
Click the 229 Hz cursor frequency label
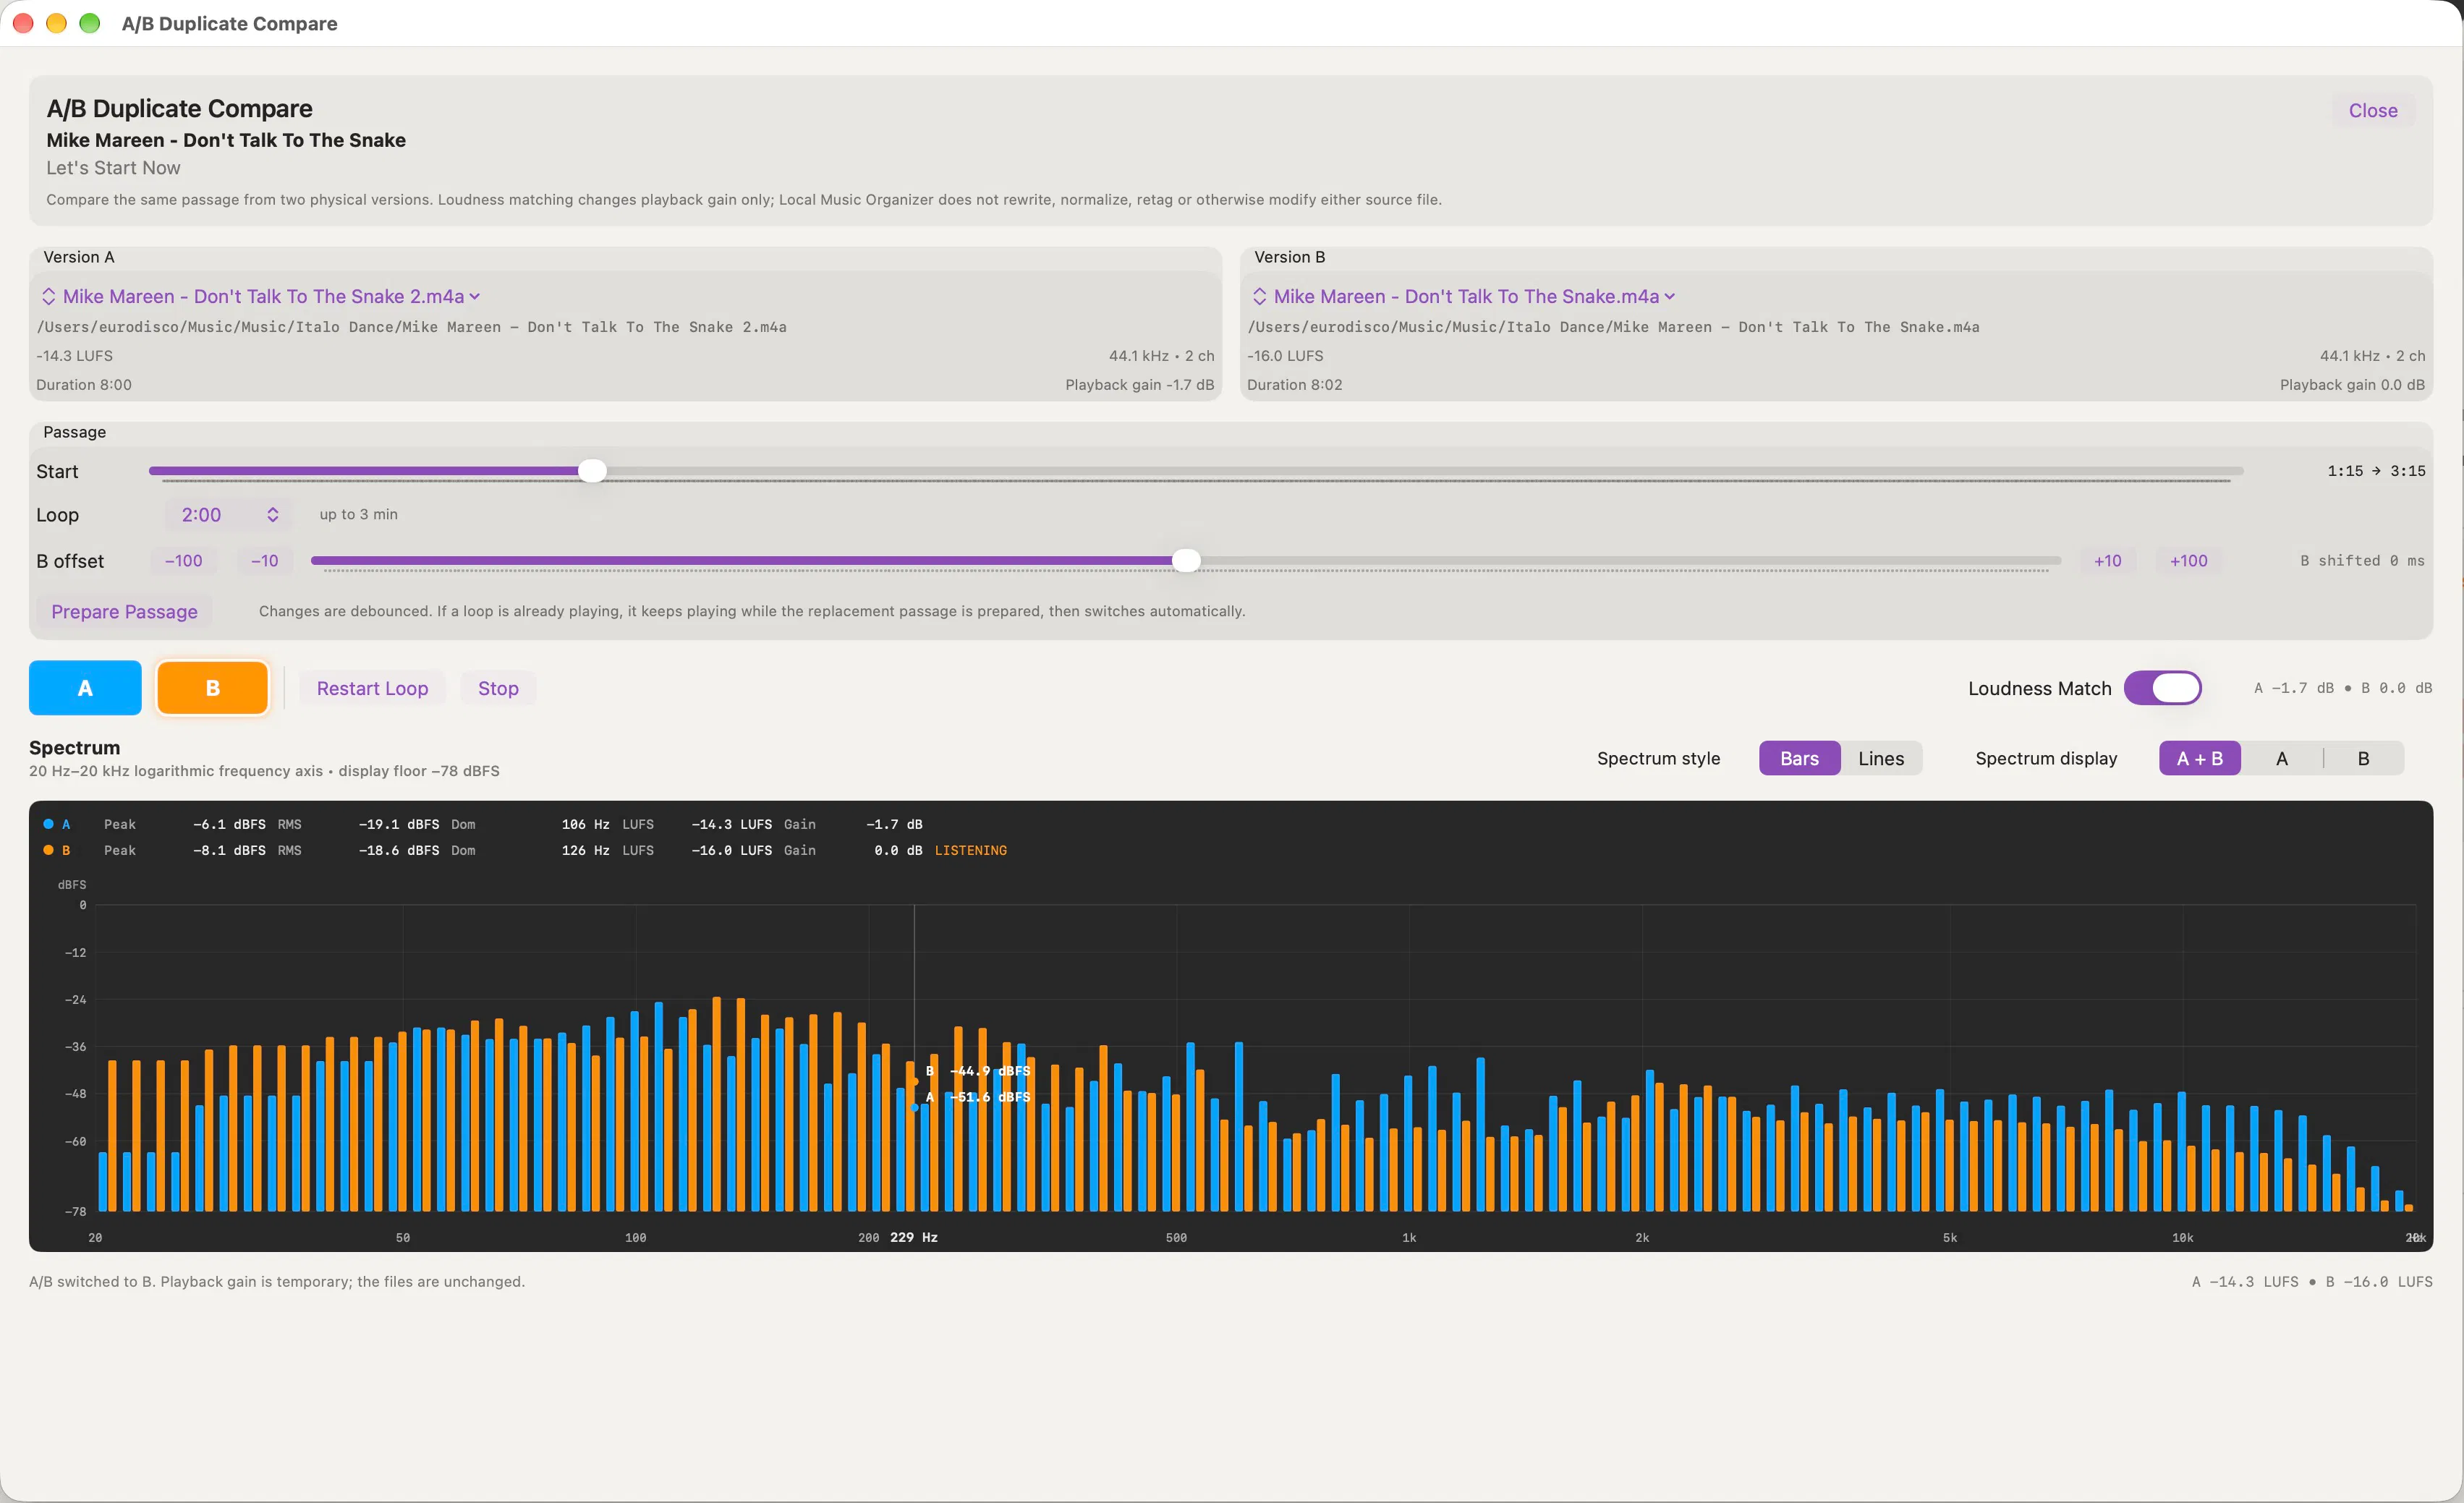(x=913, y=1237)
